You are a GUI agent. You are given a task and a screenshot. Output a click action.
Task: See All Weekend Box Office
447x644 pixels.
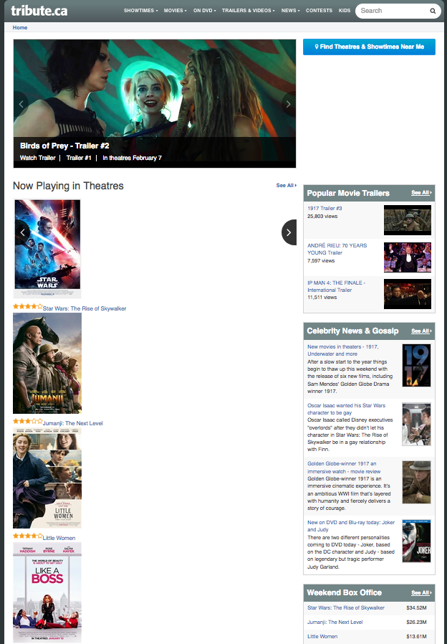421,592
